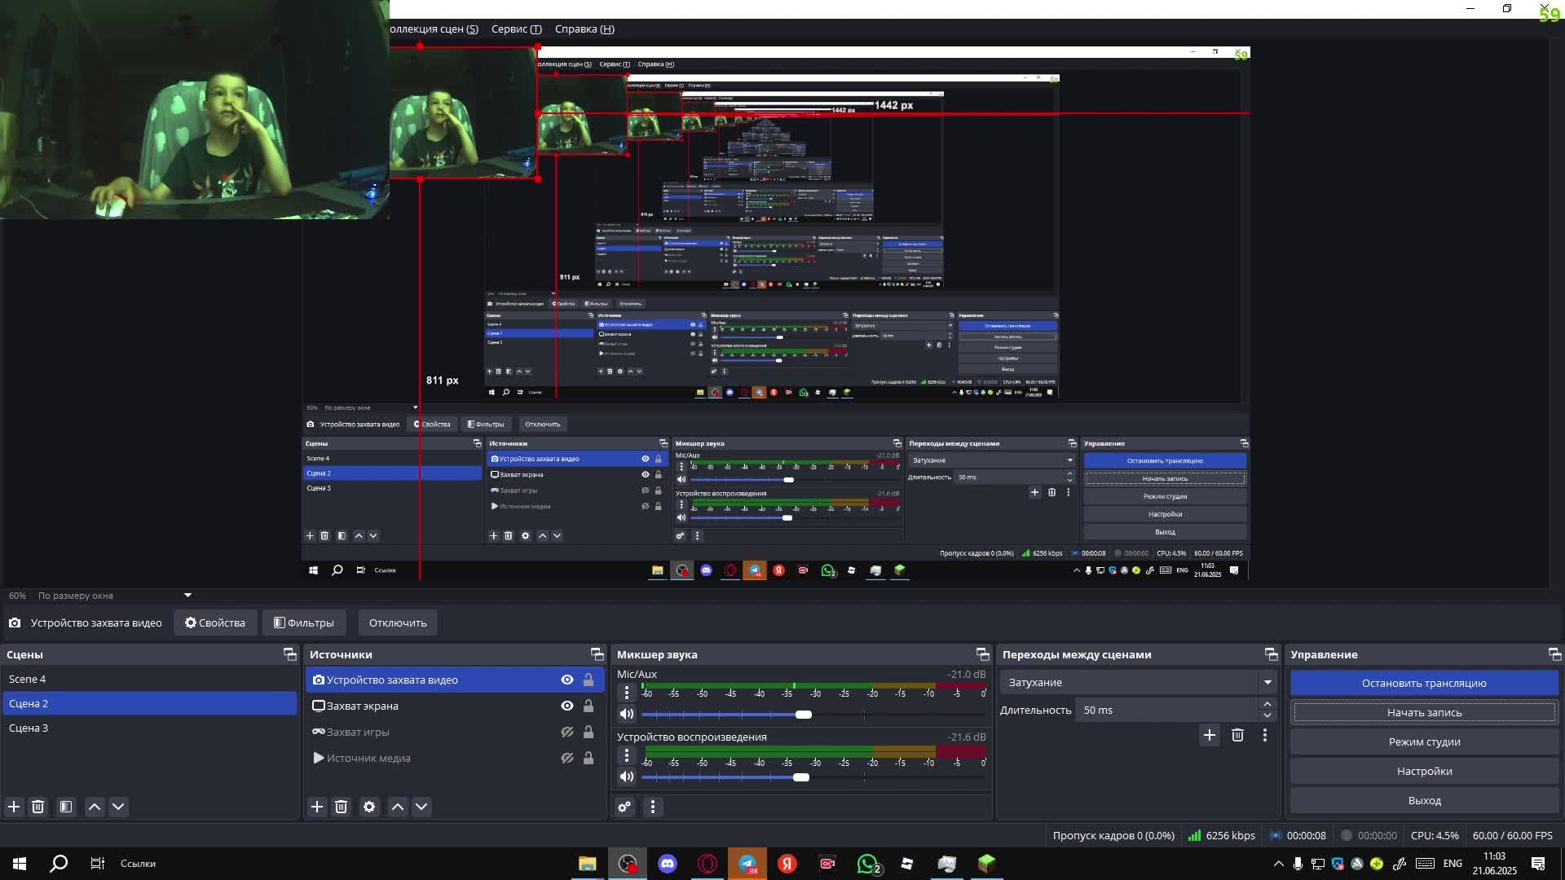Open Свойства for selected source
Viewport: 1565px width, 880px height.
click(215, 623)
